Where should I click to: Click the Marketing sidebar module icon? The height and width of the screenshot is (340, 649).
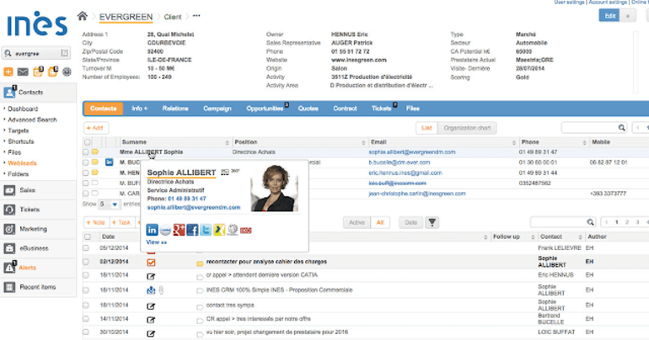coord(9,229)
